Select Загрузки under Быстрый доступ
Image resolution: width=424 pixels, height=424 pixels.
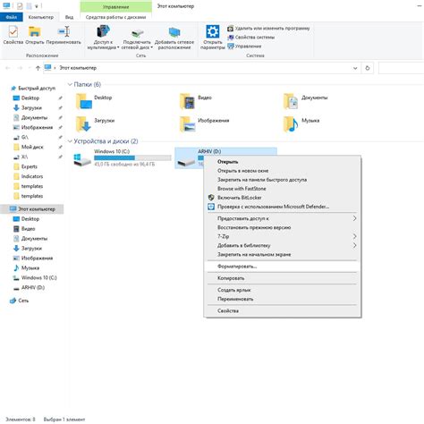tap(31, 108)
